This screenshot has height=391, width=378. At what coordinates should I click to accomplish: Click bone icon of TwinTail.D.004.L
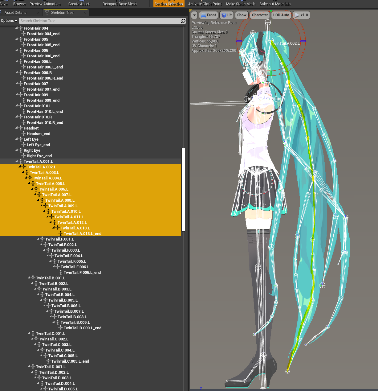pyautogui.click(x=42, y=383)
